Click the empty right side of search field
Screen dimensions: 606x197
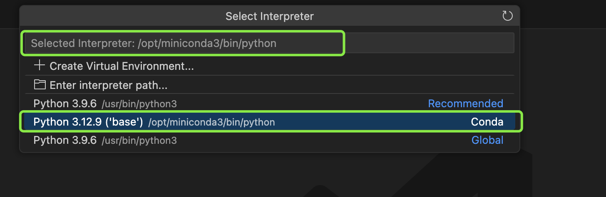tap(429, 43)
